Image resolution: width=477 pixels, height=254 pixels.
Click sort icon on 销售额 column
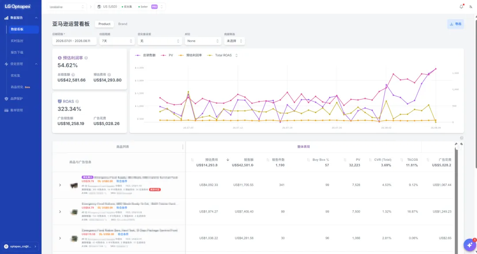coord(227,160)
